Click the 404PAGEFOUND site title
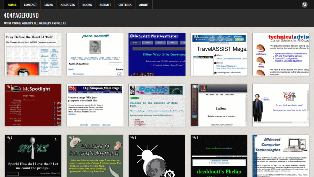This screenshot has height=177, width=314. point(21,15)
